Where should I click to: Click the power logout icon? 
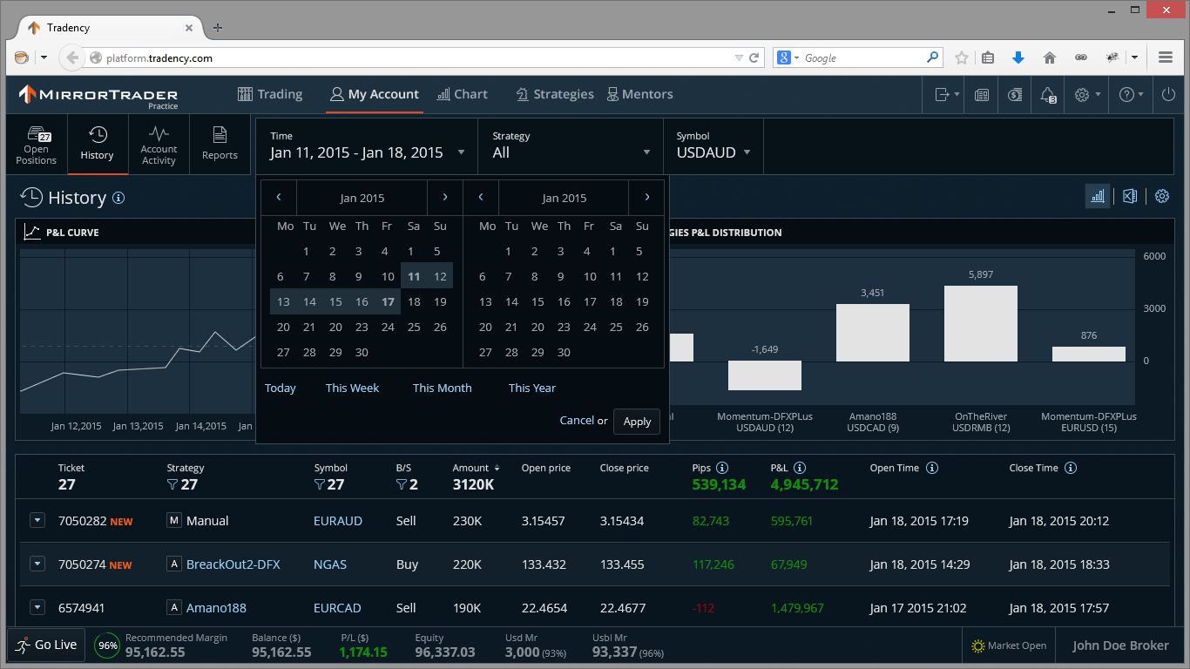click(x=1169, y=95)
